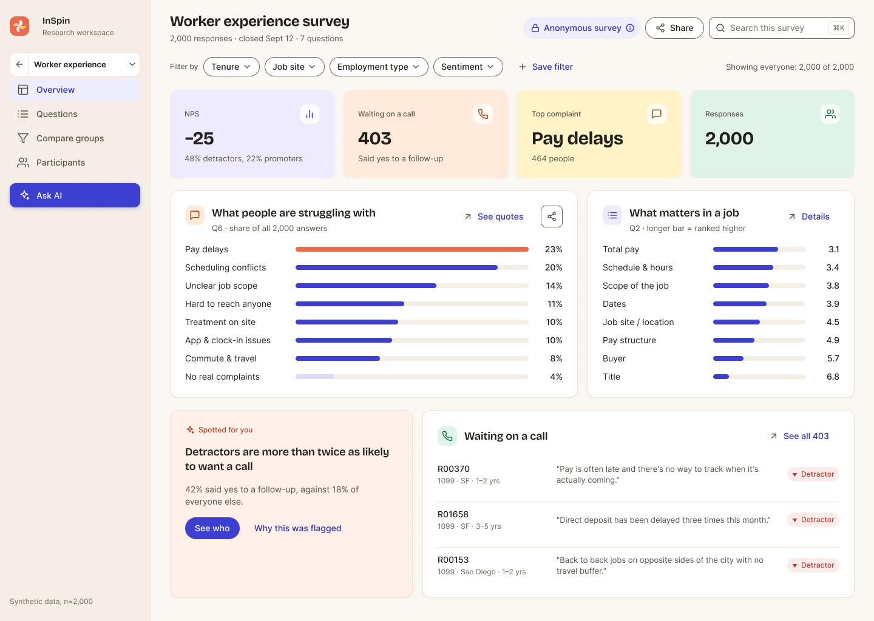Click the See who button
The height and width of the screenshot is (621, 874).
click(212, 528)
